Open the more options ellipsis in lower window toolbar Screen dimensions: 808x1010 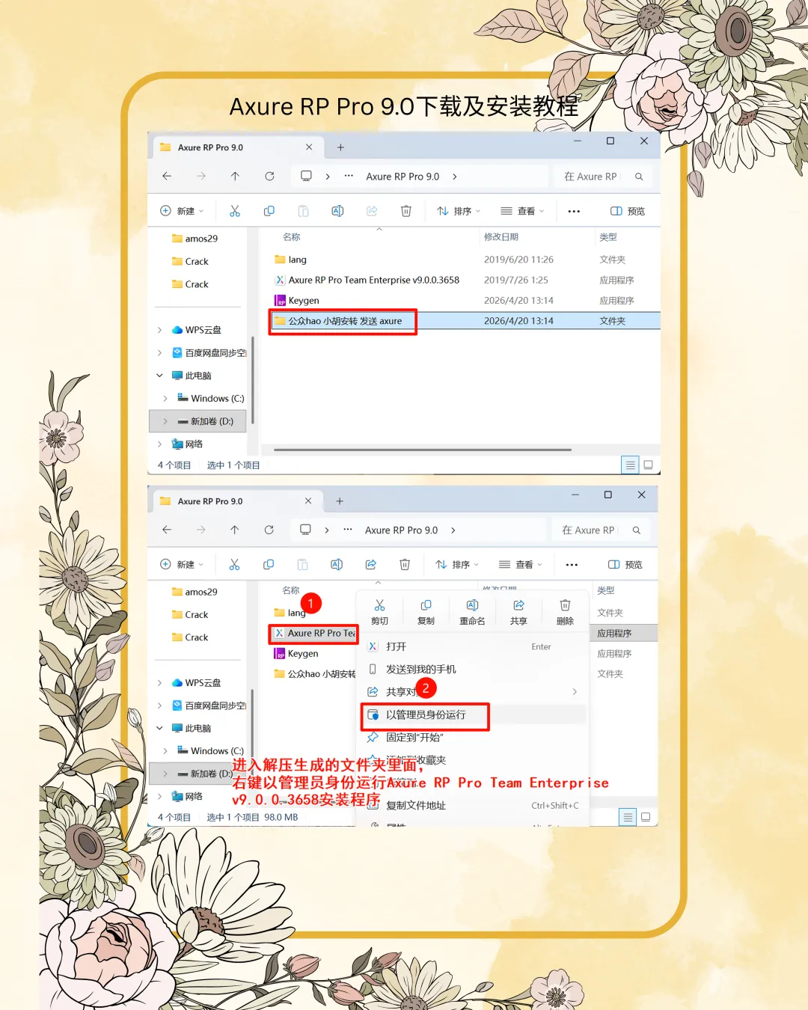tap(572, 565)
